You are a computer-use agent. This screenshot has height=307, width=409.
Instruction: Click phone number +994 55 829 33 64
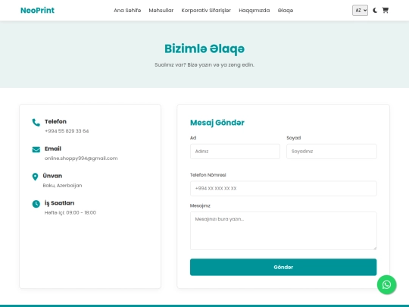pyautogui.click(x=67, y=131)
